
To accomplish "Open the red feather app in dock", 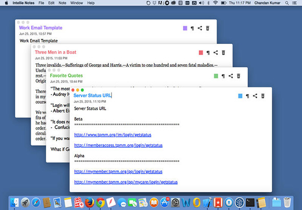I will tap(111, 202).
